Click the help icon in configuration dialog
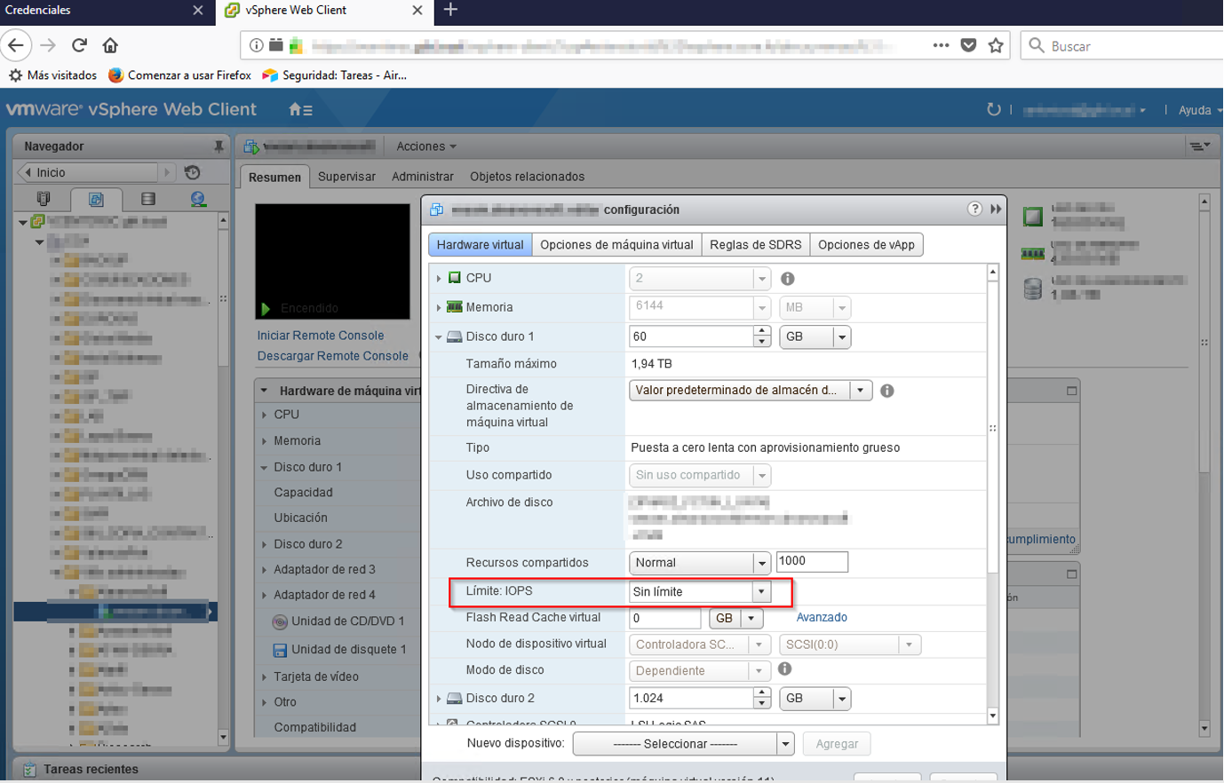 [x=974, y=209]
